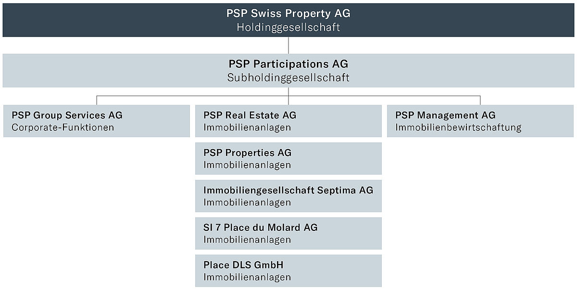The height and width of the screenshot is (290, 577).
Task: Click the PSP Participations AG title text
Action: click(288, 64)
